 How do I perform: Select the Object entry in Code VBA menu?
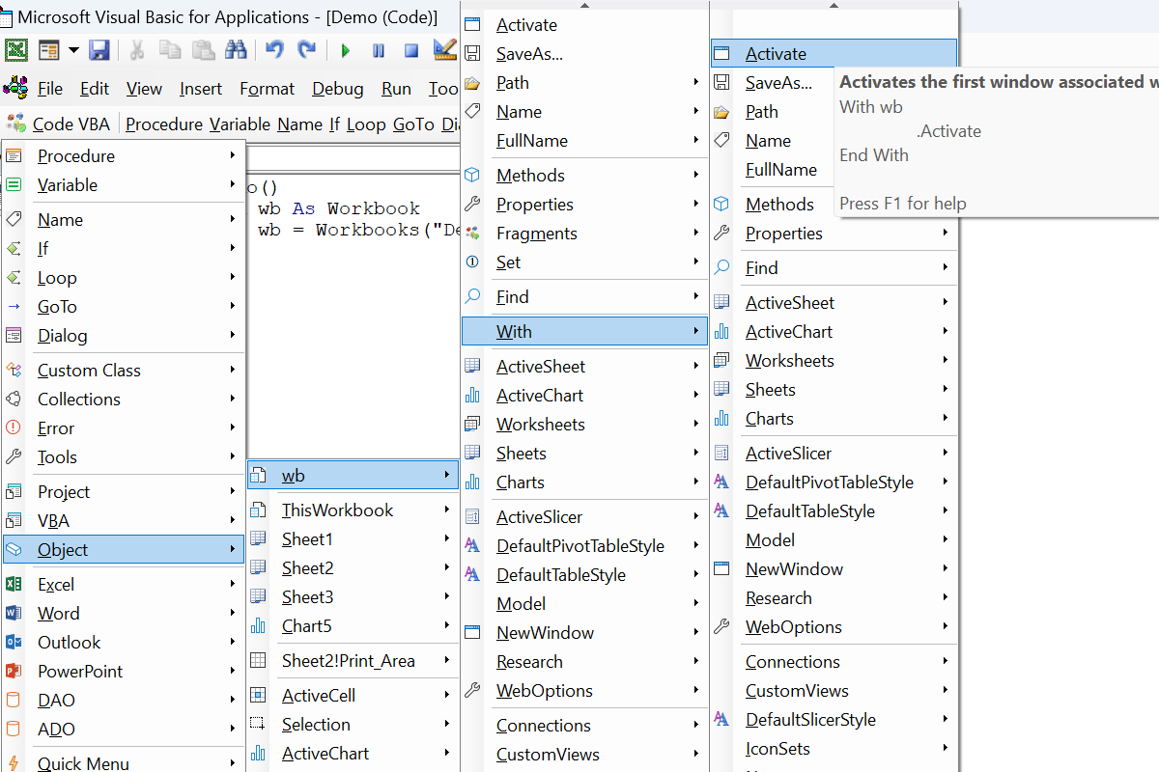pyautogui.click(x=124, y=549)
